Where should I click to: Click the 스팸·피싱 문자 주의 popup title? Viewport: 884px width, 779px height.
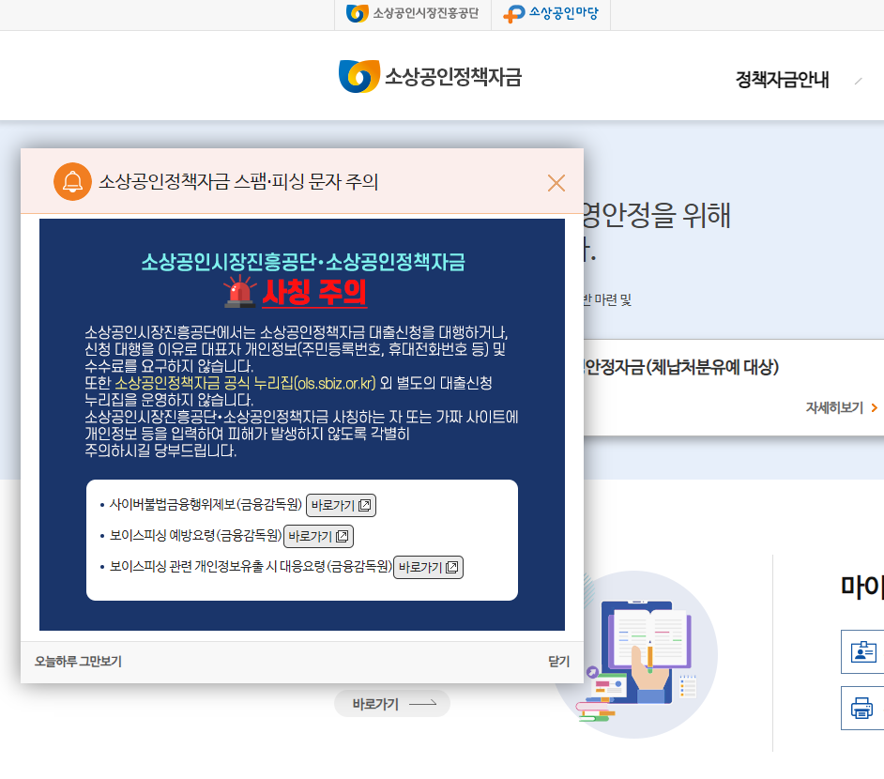coord(238,181)
